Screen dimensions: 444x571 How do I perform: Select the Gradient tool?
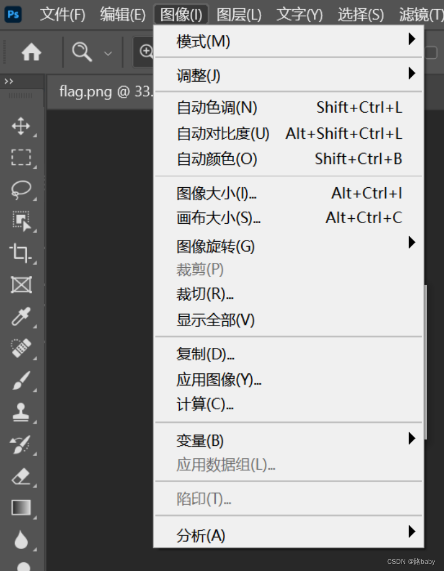pyautogui.click(x=21, y=507)
